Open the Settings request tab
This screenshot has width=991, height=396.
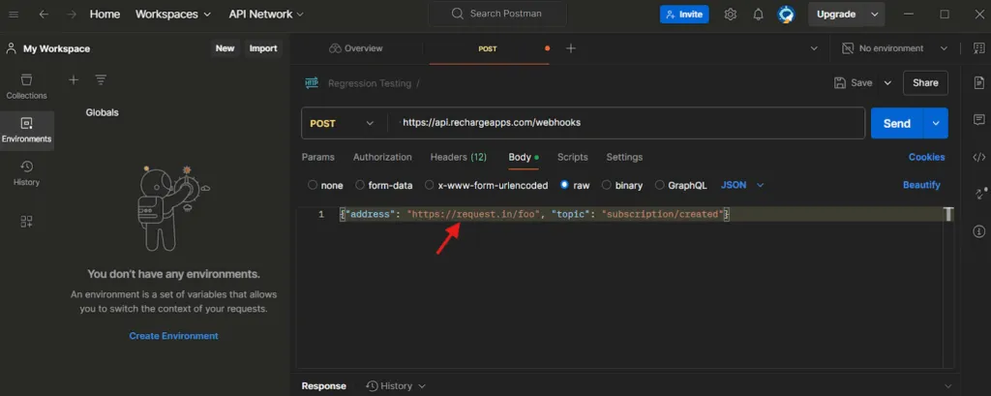pyautogui.click(x=624, y=157)
